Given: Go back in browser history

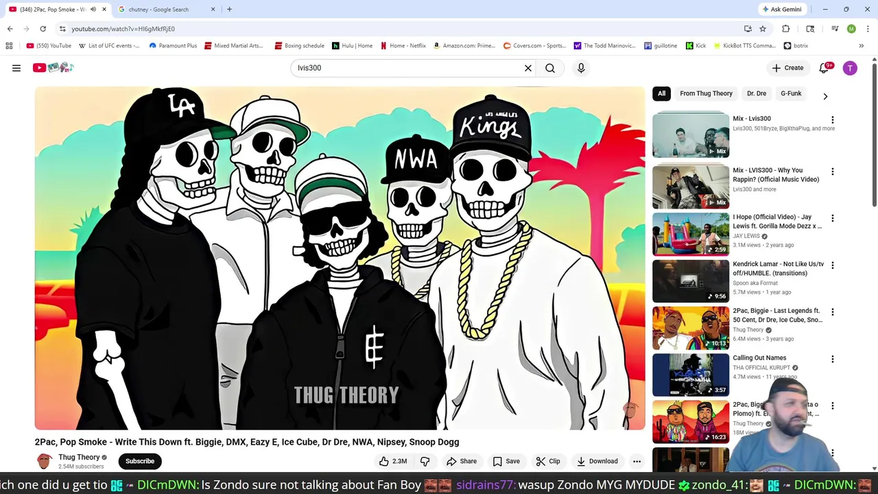Looking at the screenshot, I should [x=10, y=29].
